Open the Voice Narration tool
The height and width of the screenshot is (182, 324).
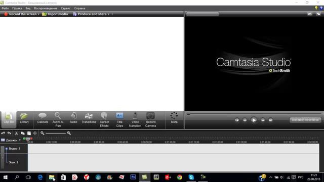135,119
